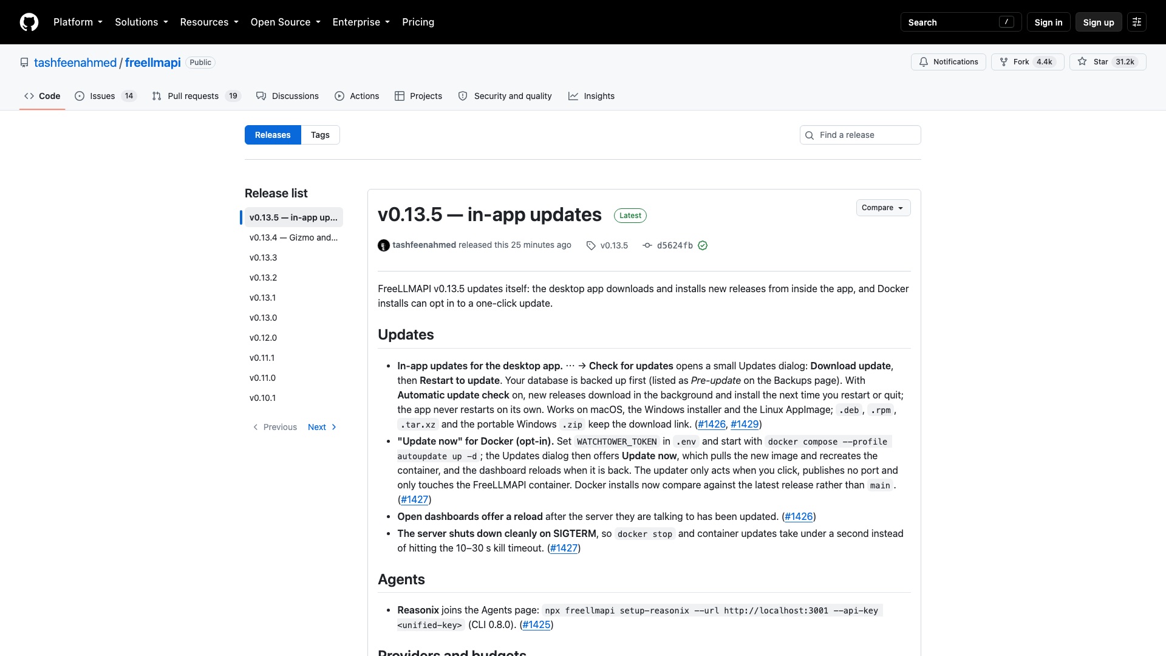Expand the Enterprise menu
This screenshot has height=656, width=1166.
tap(361, 22)
